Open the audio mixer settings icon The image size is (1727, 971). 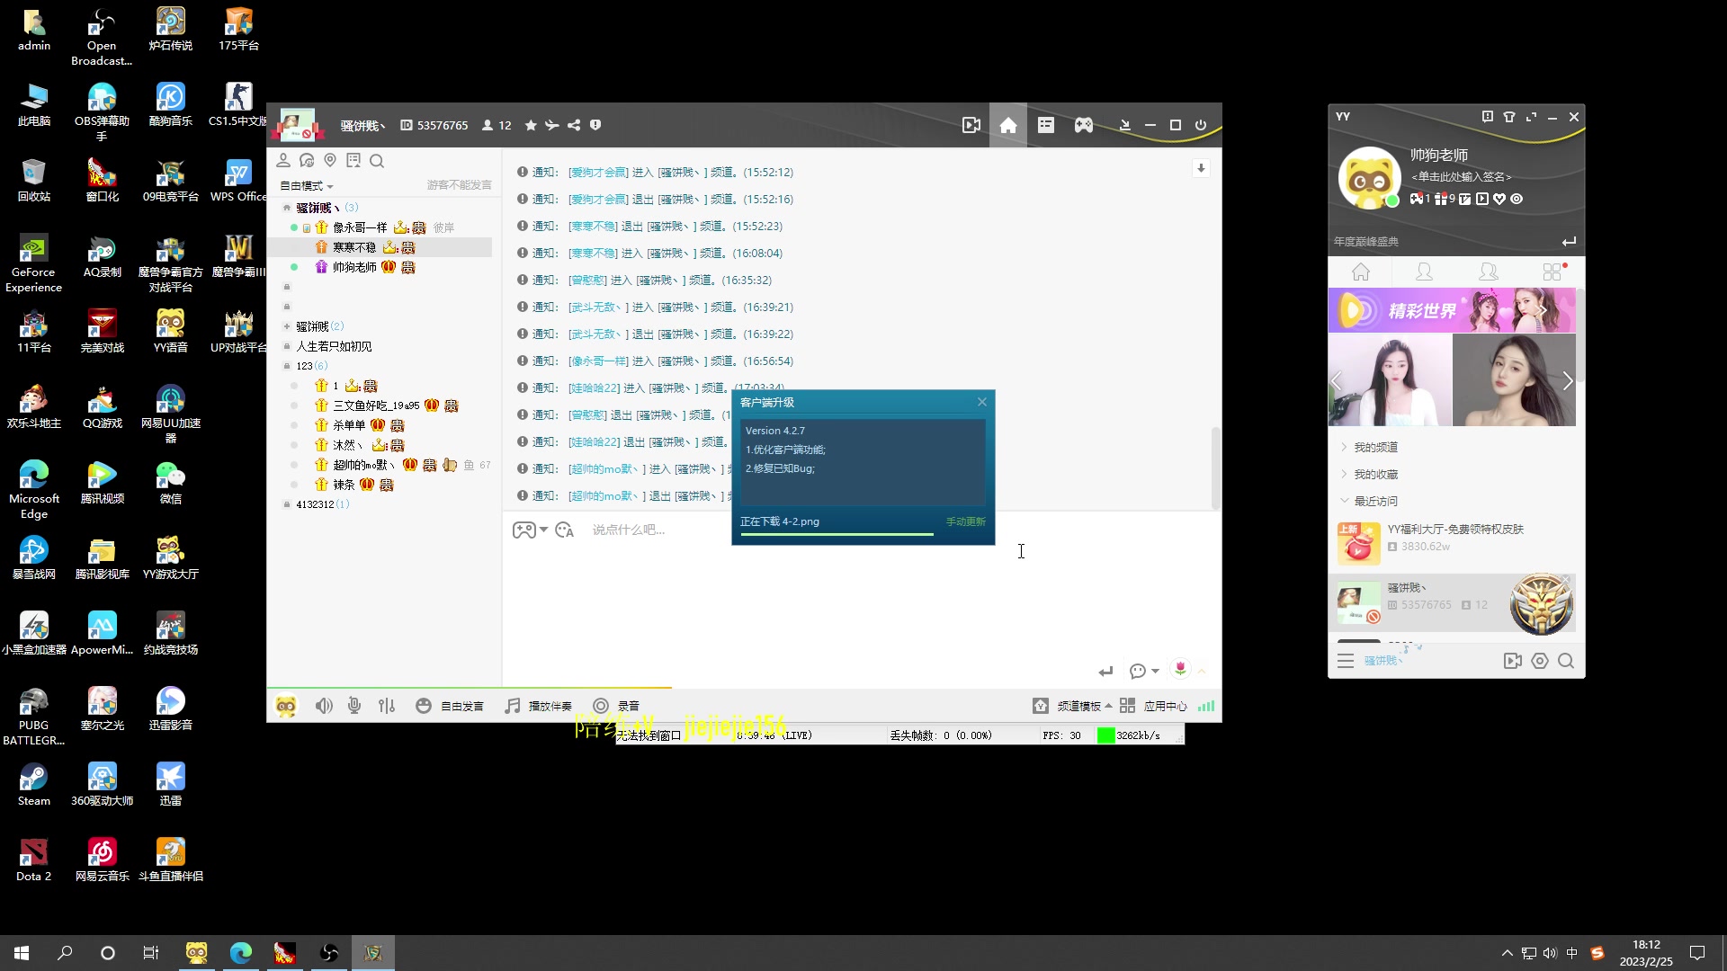pos(387,706)
